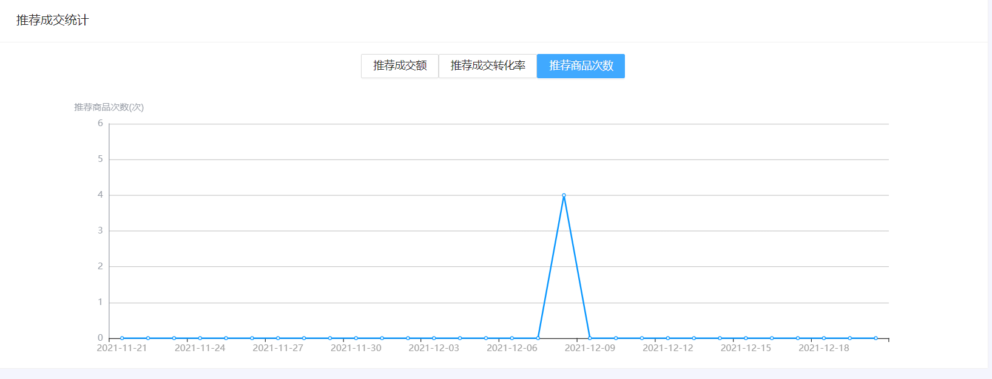Screen dimensions: 992x379
Task: Click the y-axis value 5
Action: coord(100,159)
